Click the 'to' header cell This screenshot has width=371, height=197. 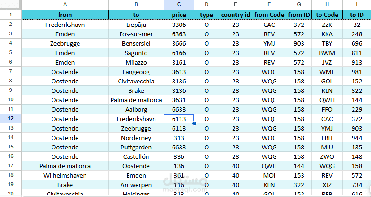pos(136,15)
